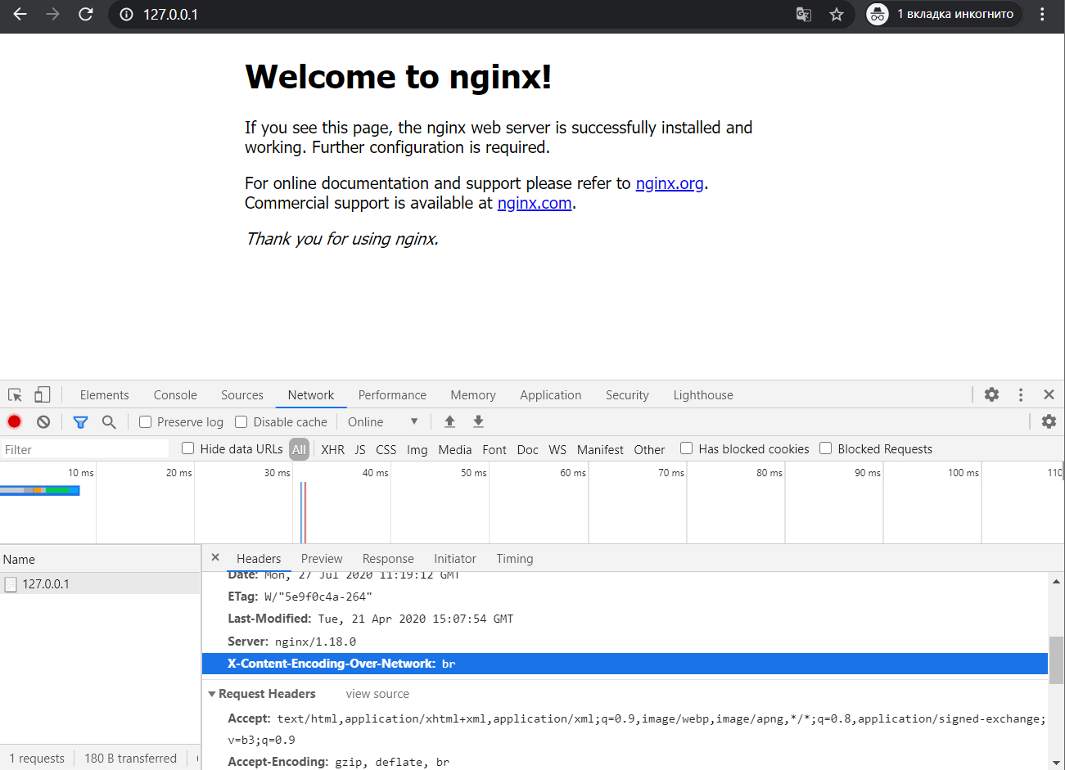The image size is (1065, 770).
Task: Open the request Timing tab
Action: [514, 558]
